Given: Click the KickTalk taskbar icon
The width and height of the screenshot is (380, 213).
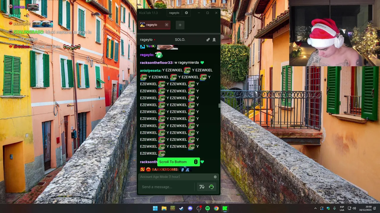Looking at the screenshot, I should tap(225, 208).
